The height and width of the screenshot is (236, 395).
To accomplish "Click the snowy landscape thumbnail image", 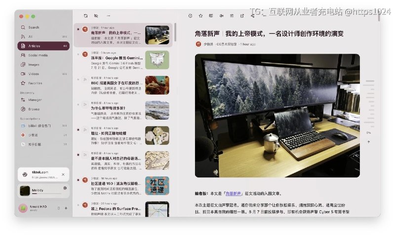I will (157, 110).
